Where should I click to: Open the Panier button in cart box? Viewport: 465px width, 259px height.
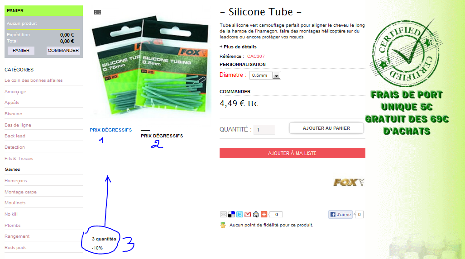point(21,50)
